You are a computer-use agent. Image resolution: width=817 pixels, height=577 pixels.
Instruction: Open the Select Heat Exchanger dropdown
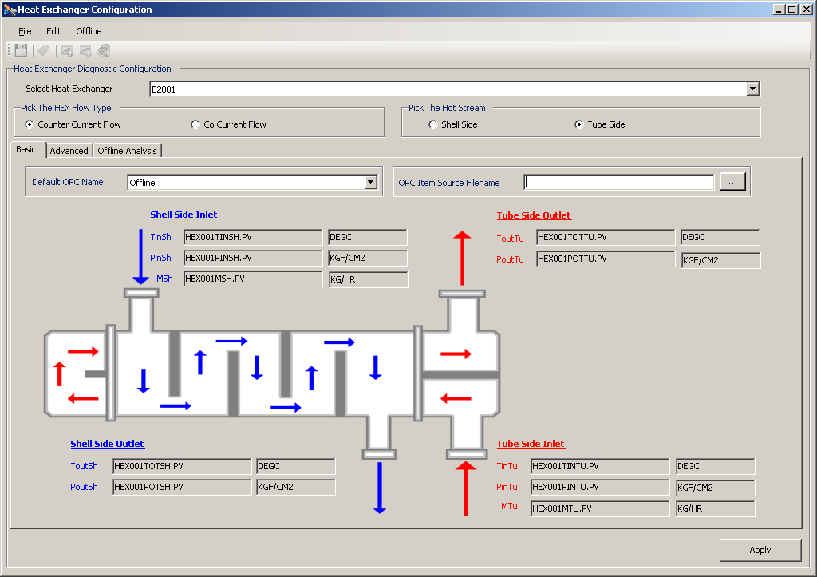[752, 89]
